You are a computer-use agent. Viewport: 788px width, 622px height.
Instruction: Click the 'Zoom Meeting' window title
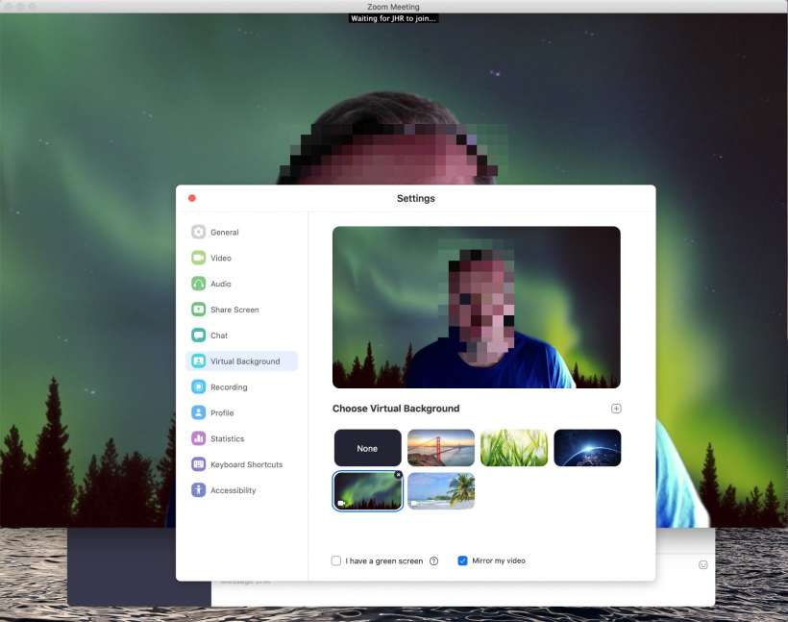393,7
